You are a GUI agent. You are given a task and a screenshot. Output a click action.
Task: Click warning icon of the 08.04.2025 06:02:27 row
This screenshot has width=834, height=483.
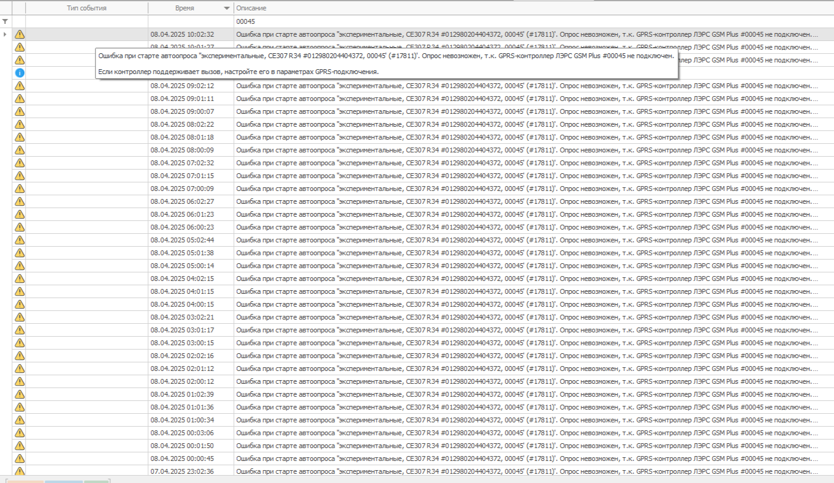tap(19, 201)
